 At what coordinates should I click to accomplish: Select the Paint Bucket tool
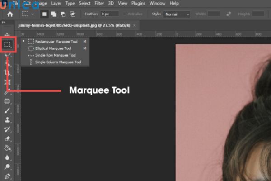pyautogui.click(x=7, y=148)
